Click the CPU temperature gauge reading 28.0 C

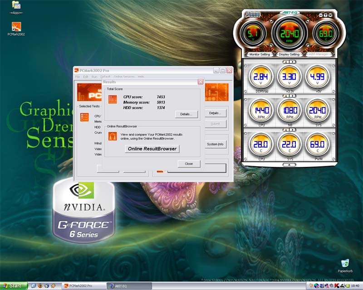(x=261, y=145)
